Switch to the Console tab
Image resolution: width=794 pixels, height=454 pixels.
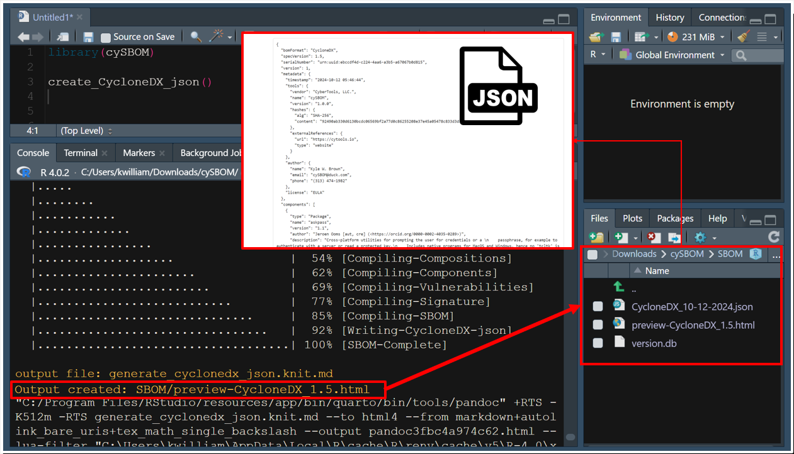pos(33,153)
